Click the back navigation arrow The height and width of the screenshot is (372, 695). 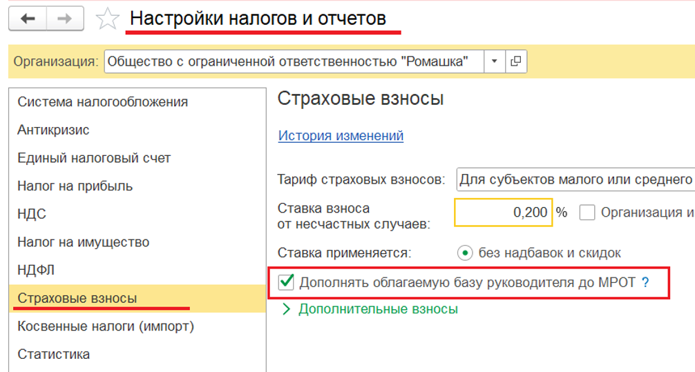tap(28, 19)
